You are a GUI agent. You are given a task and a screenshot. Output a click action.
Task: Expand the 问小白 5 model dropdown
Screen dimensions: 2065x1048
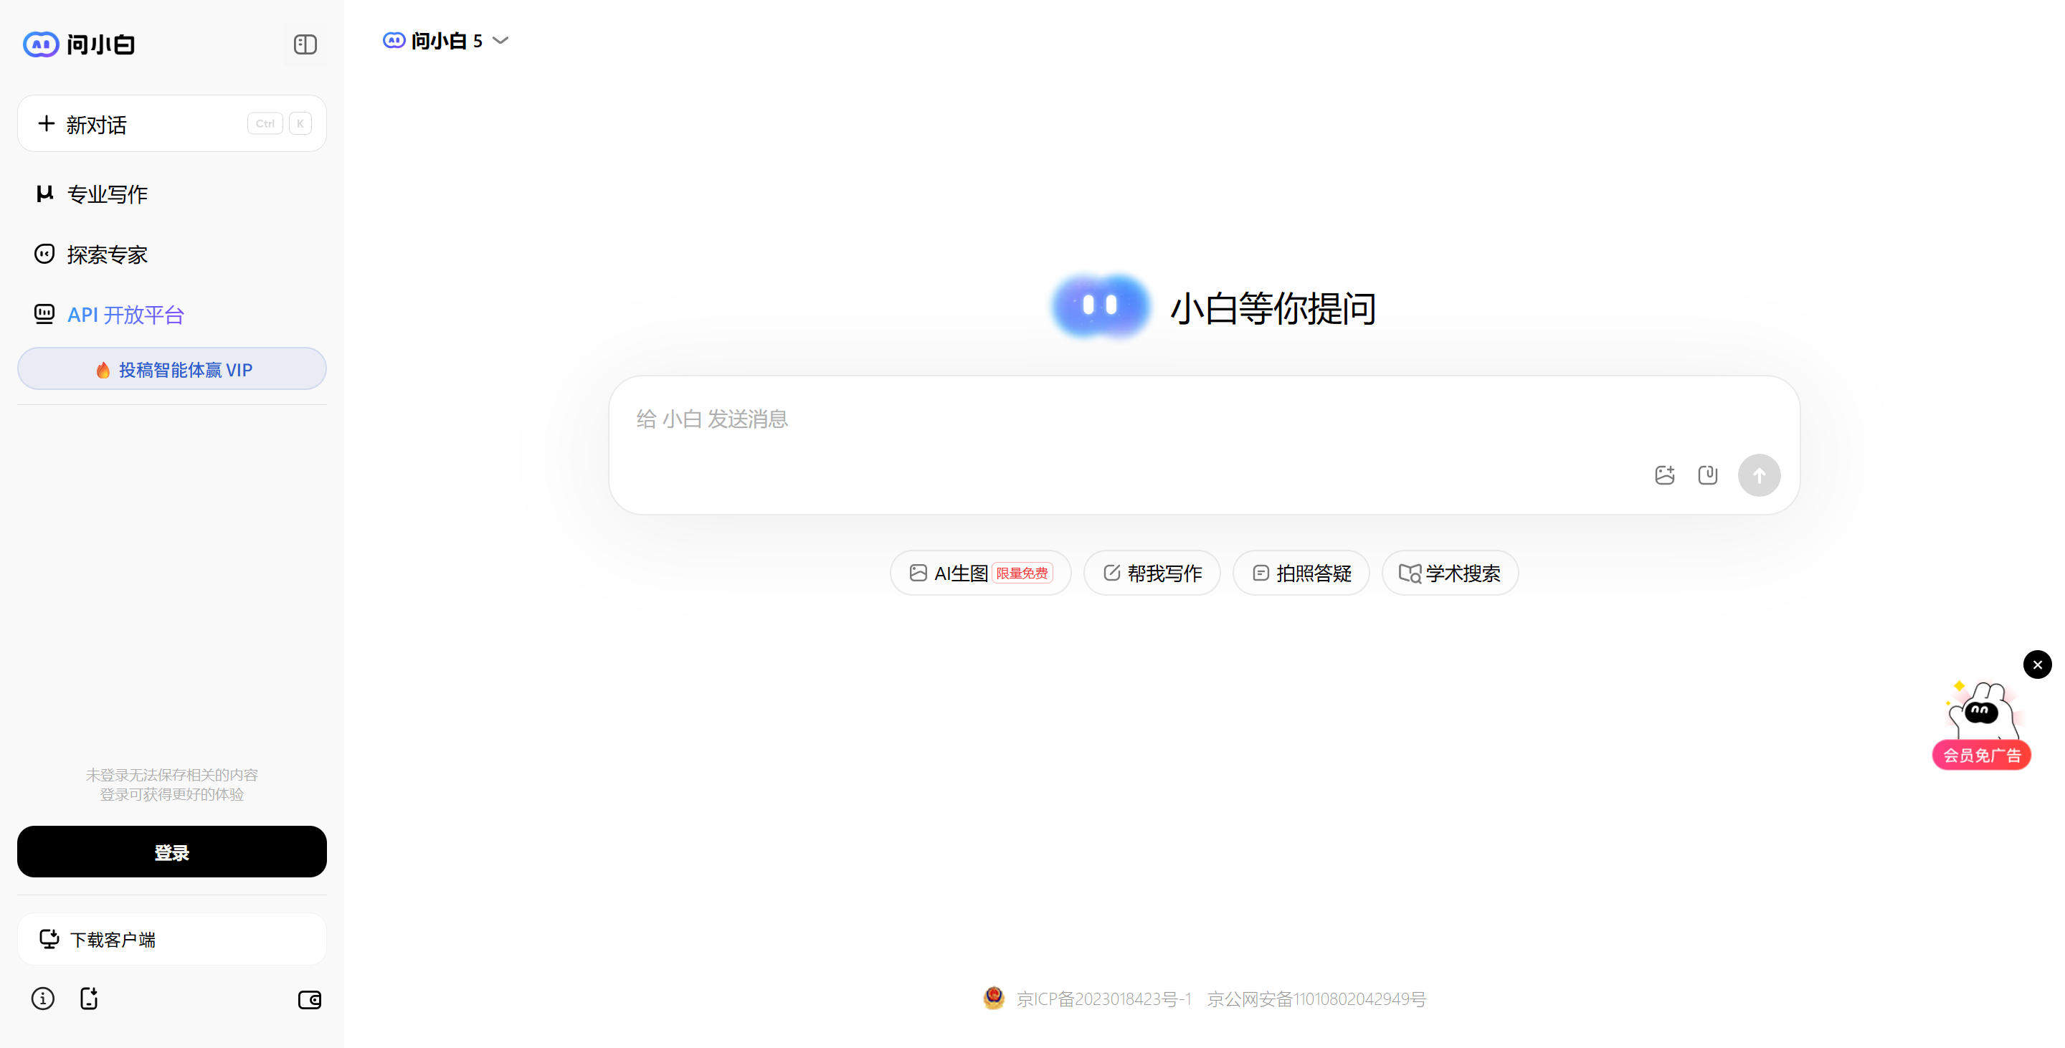(446, 41)
